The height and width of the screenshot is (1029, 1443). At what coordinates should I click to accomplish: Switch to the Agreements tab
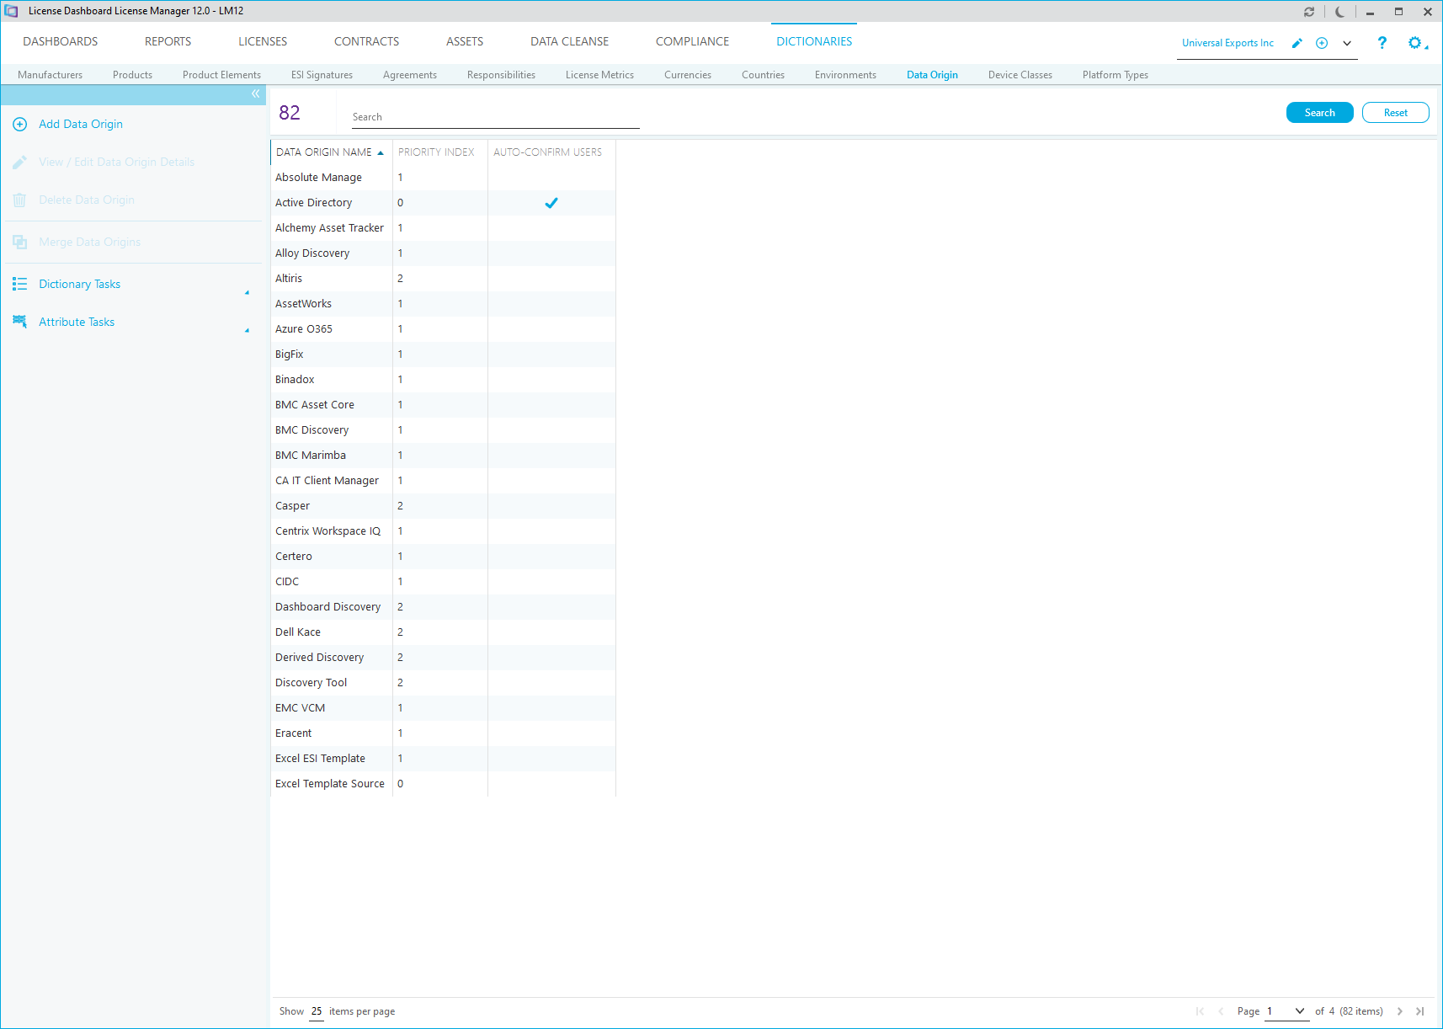click(x=410, y=75)
